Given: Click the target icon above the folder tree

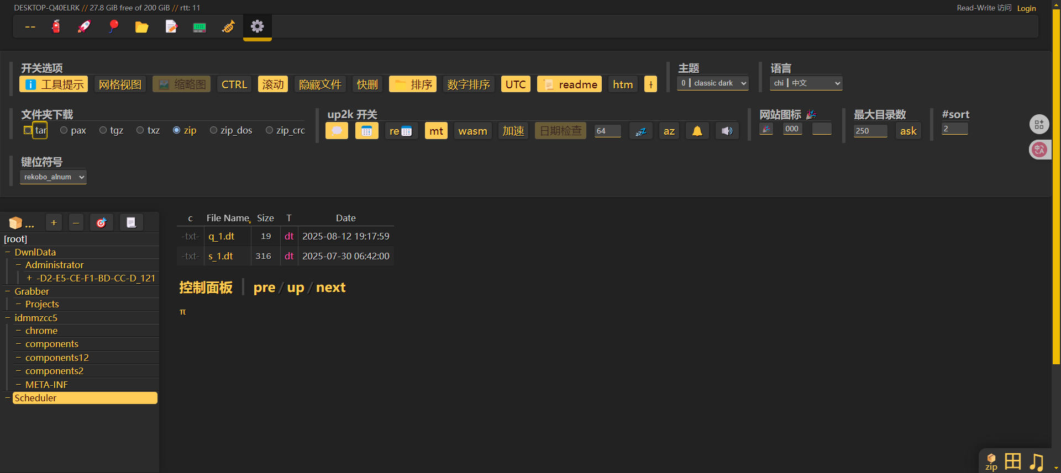Looking at the screenshot, I should [101, 222].
